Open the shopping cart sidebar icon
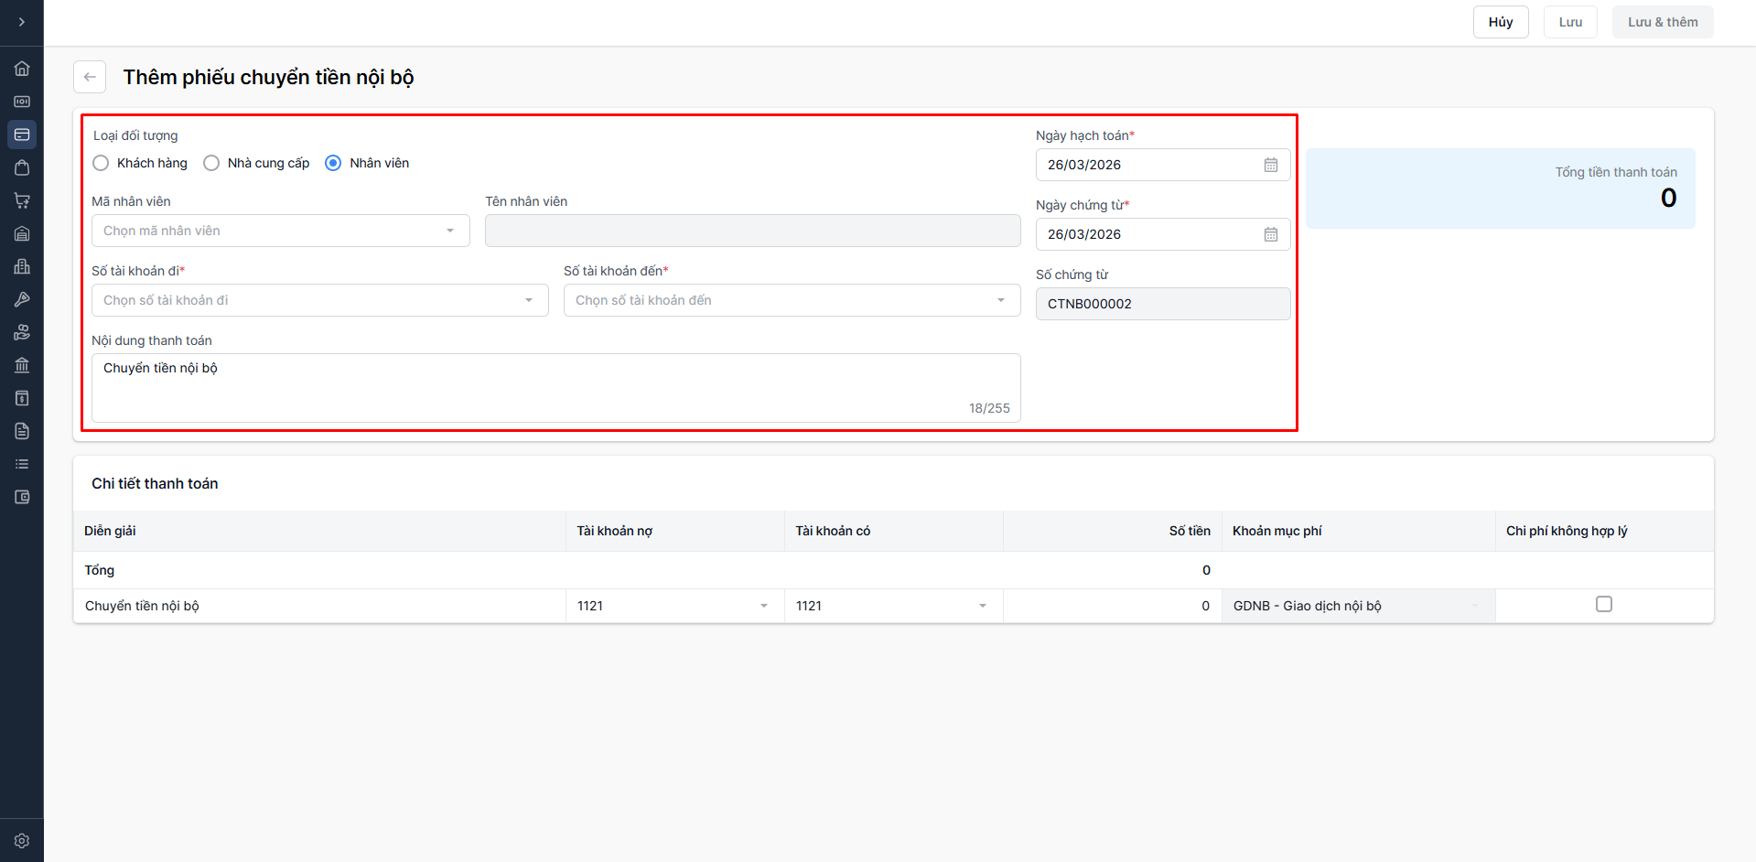 [22, 200]
